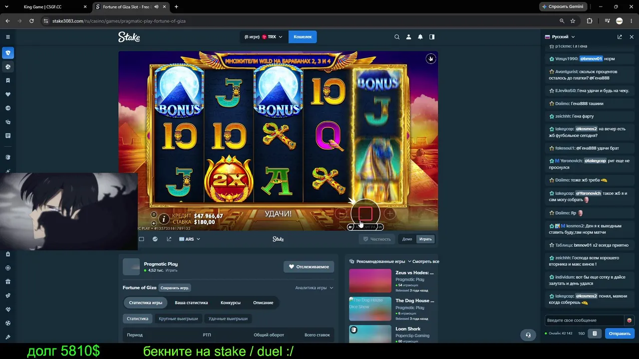This screenshot has height=359, width=639.
Task: Open the slot game menu icon
Action: (x=154, y=214)
